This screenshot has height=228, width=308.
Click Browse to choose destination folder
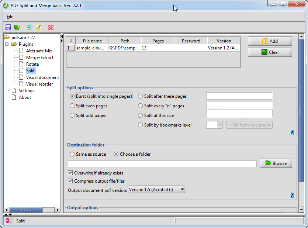(276, 163)
